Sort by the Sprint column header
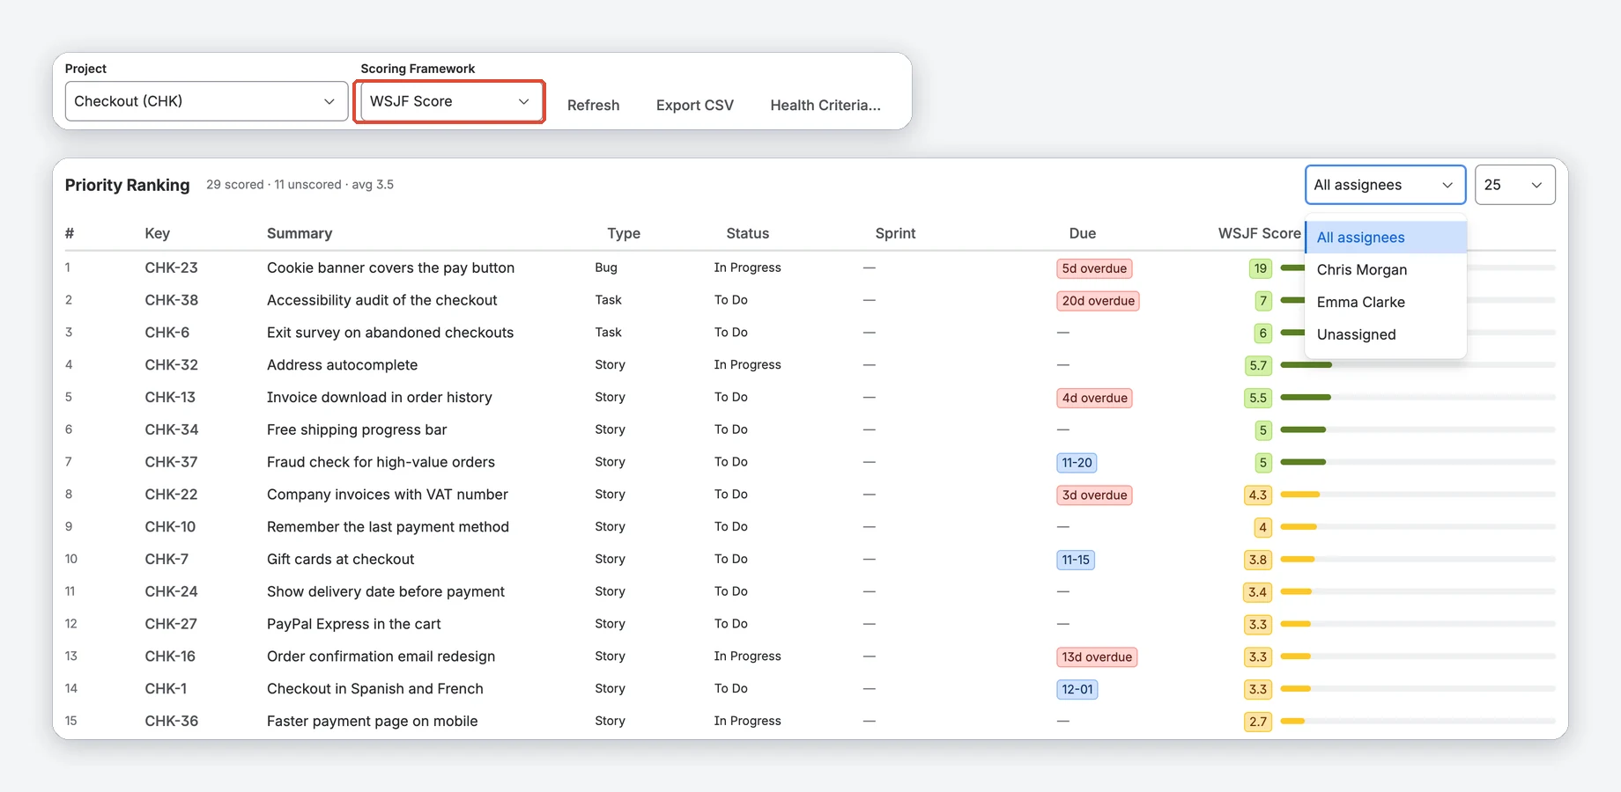The image size is (1621, 792). [x=895, y=233]
